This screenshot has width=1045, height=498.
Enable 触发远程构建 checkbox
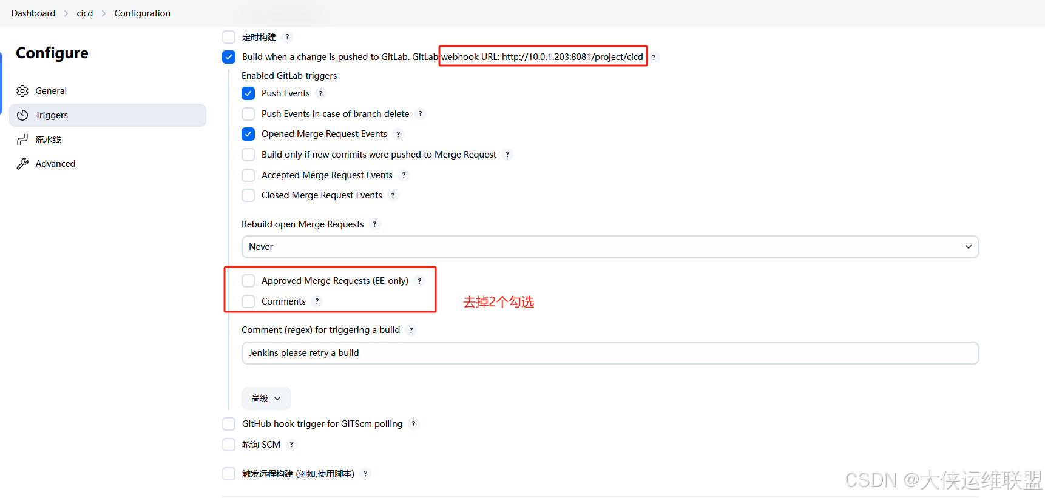coord(229,474)
